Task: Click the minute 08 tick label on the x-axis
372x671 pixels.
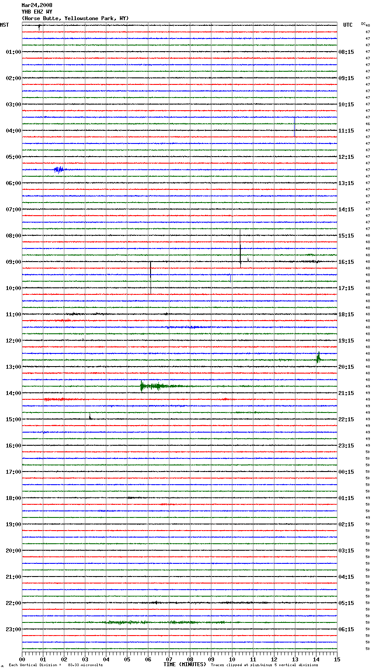Action: [190, 659]
